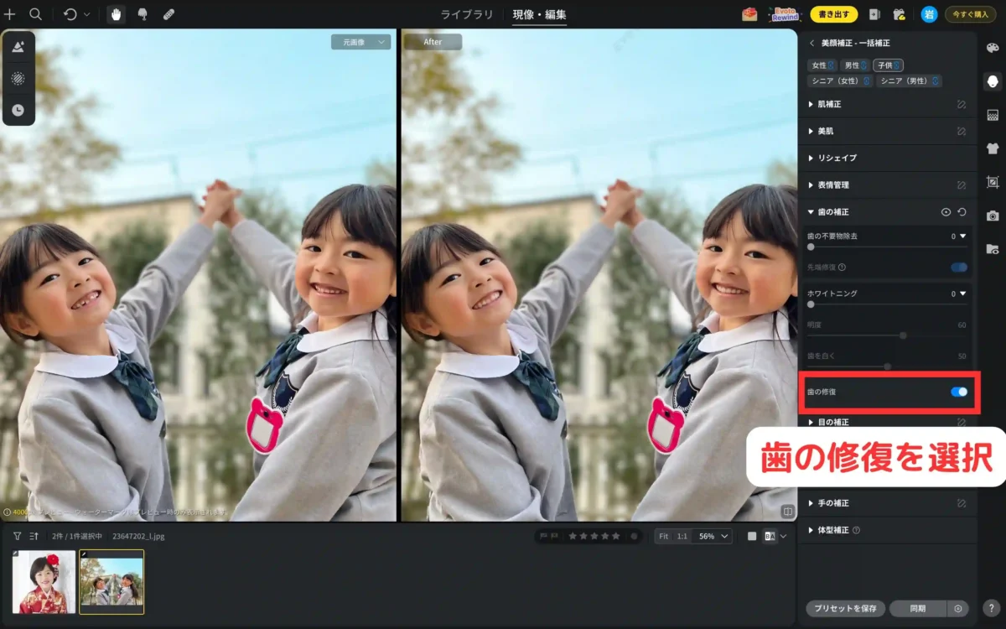This screenshot has width=1006, height=629.
Task: Open the history clock icon at left
Action: click(18, 110)
